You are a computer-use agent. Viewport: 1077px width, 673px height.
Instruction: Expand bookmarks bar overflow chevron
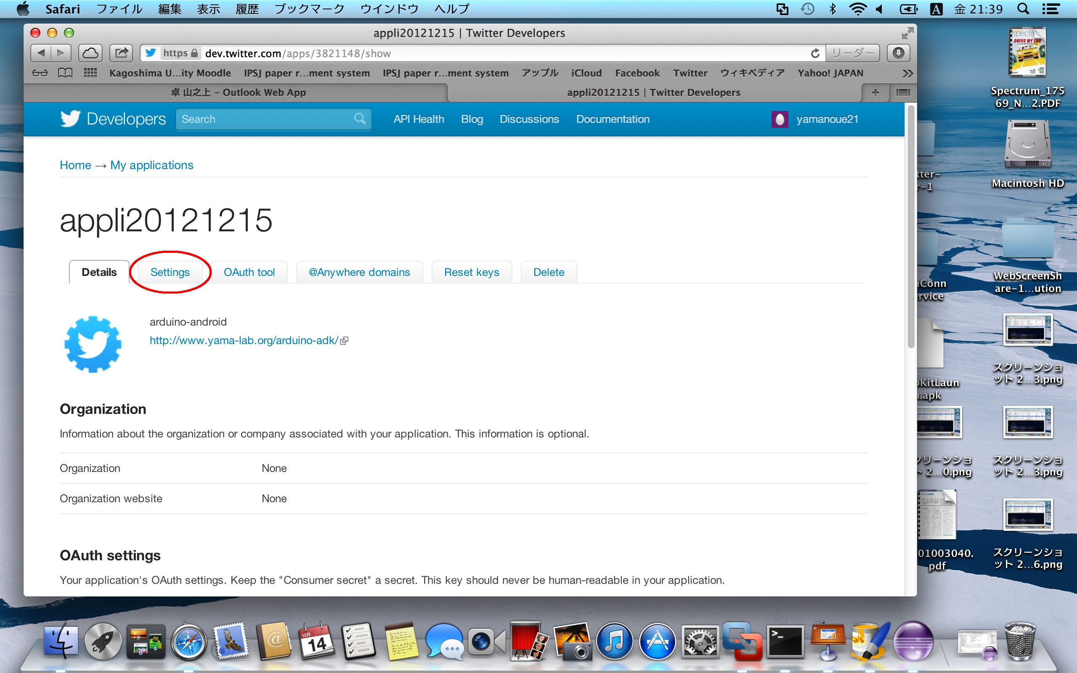tap(907, 73)
